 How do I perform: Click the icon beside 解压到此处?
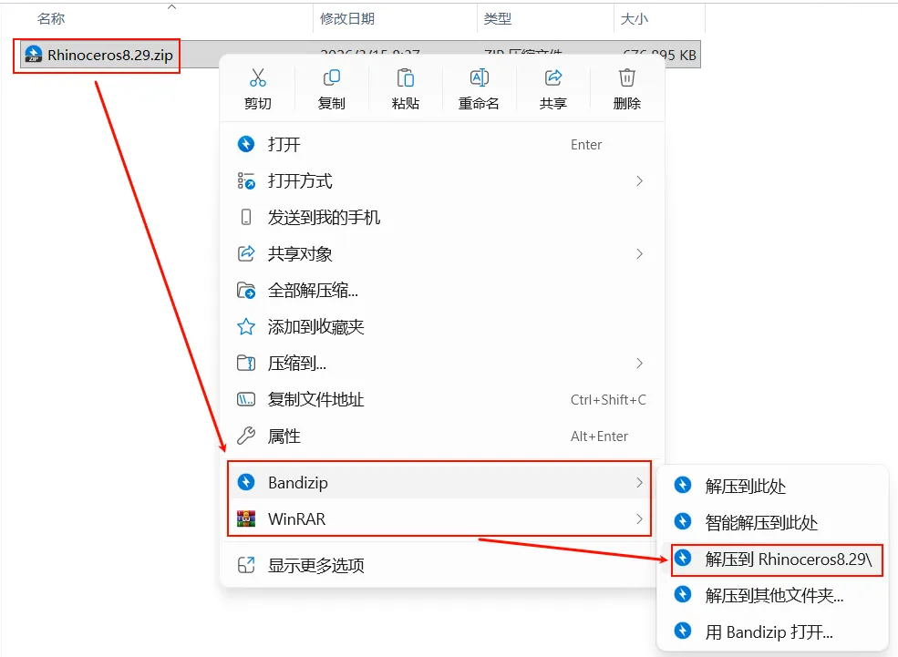(x=683, y=486)
